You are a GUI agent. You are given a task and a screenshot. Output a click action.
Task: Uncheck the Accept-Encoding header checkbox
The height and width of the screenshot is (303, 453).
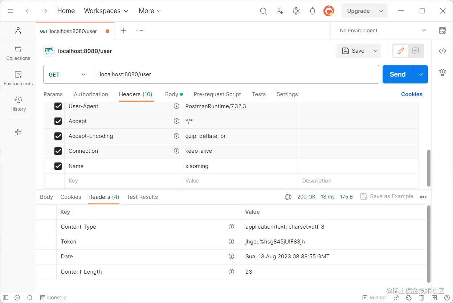(58, 136)
